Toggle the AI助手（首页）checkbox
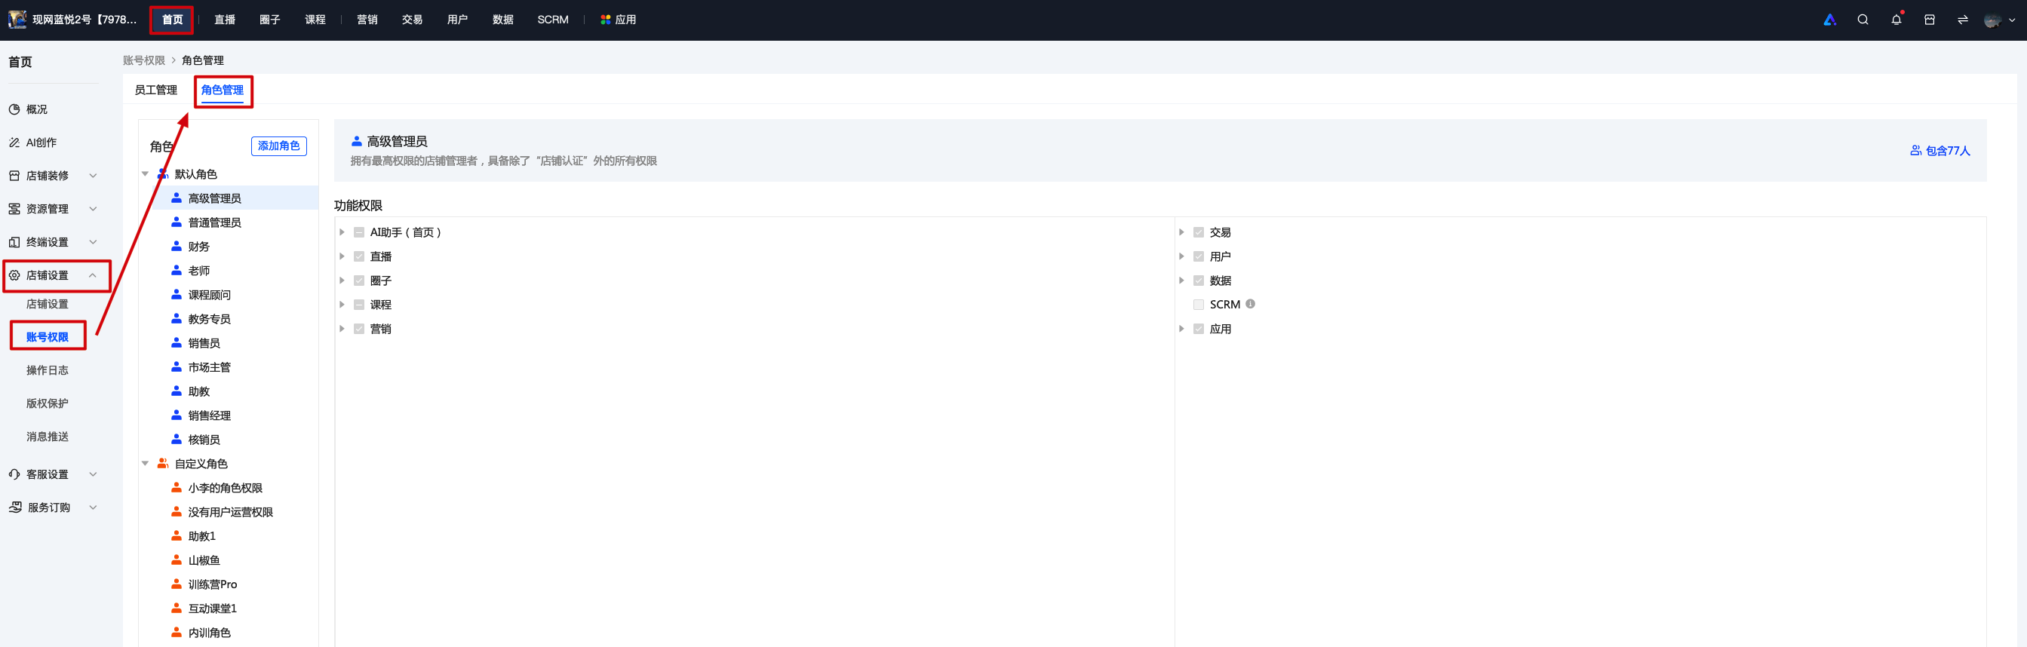 coord(359,233)
